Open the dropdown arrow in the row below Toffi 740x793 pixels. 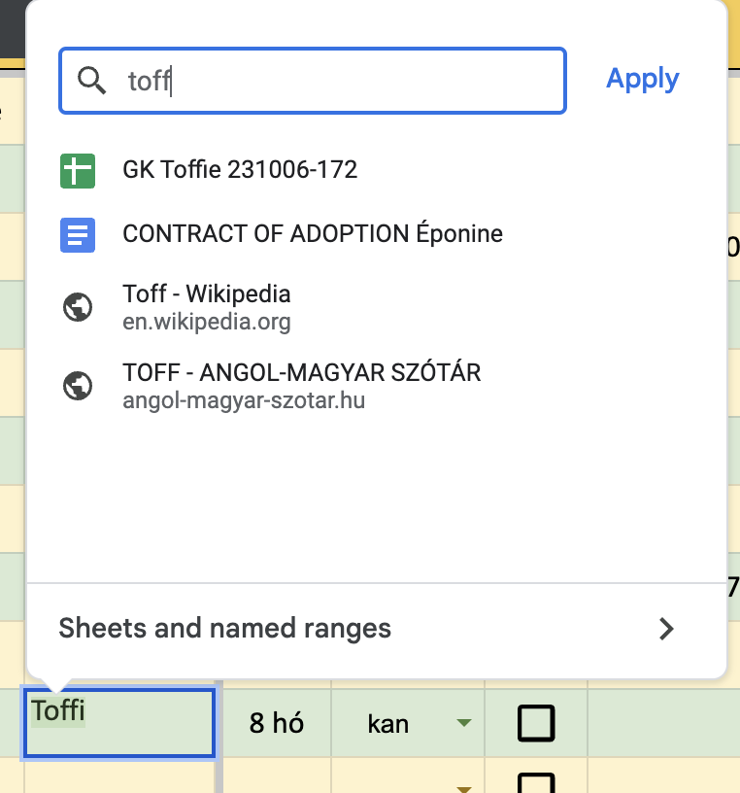point(464,789)
